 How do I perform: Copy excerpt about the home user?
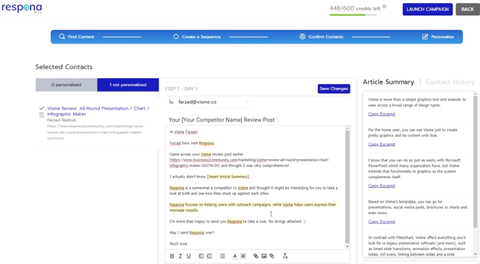(381, 144)
